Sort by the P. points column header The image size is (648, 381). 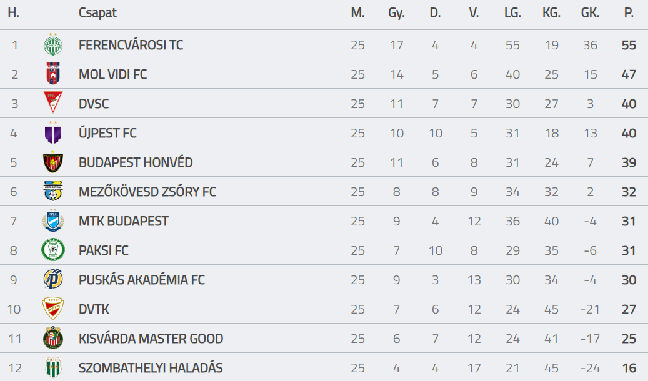(x=629, y=13)
